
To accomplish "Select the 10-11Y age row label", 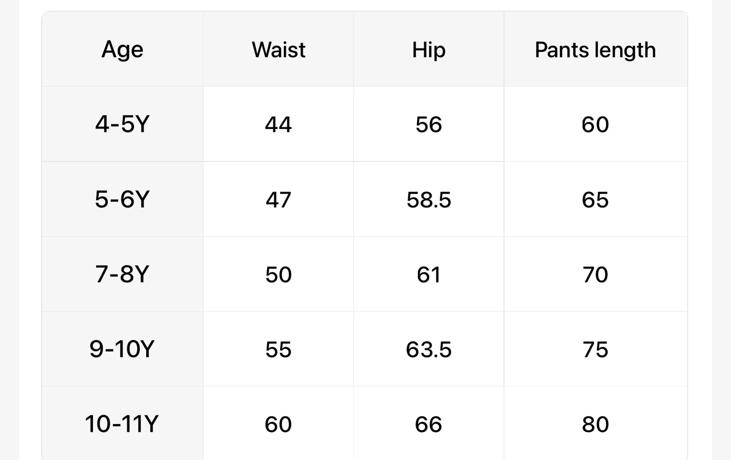I will (122, 424).
